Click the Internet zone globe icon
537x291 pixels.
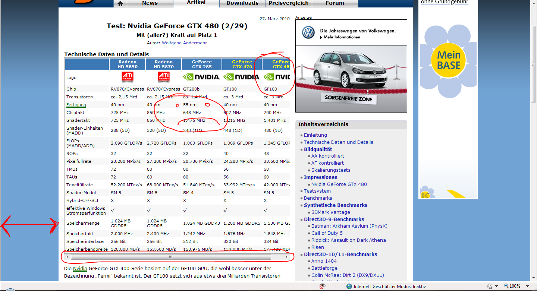tap(349, 287)
